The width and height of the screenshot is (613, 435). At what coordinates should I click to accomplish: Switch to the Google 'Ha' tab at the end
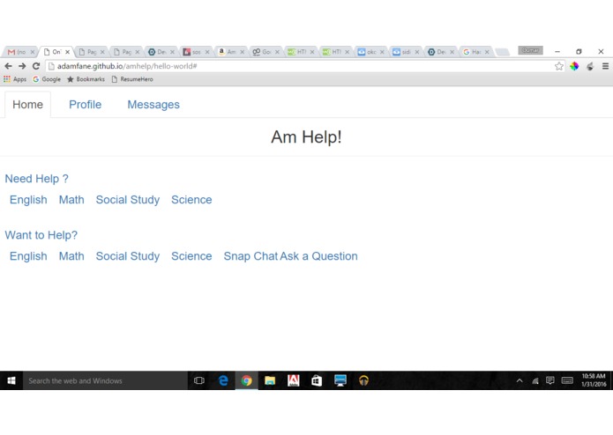475,52
